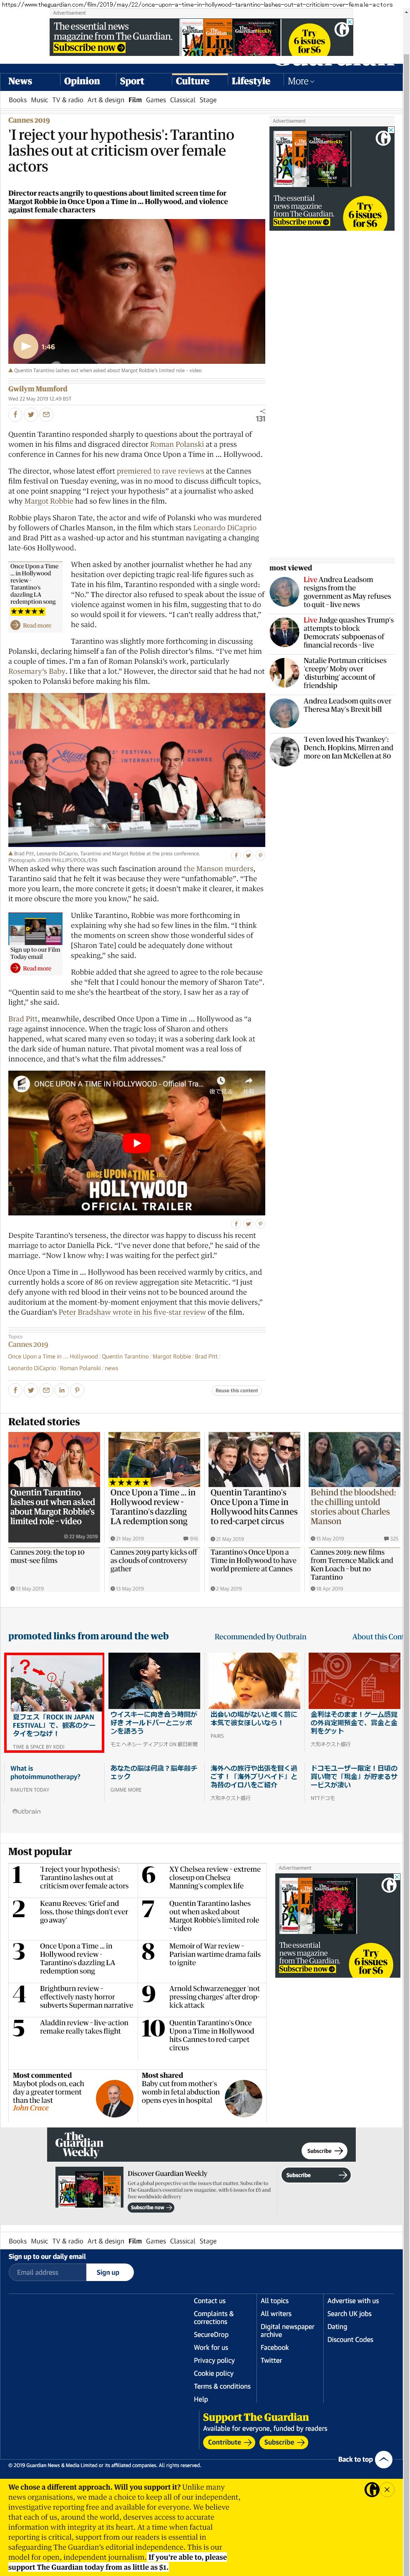Open the Roman Polanski topic tag
The image size is (410, 2576).
(80, 1368)
